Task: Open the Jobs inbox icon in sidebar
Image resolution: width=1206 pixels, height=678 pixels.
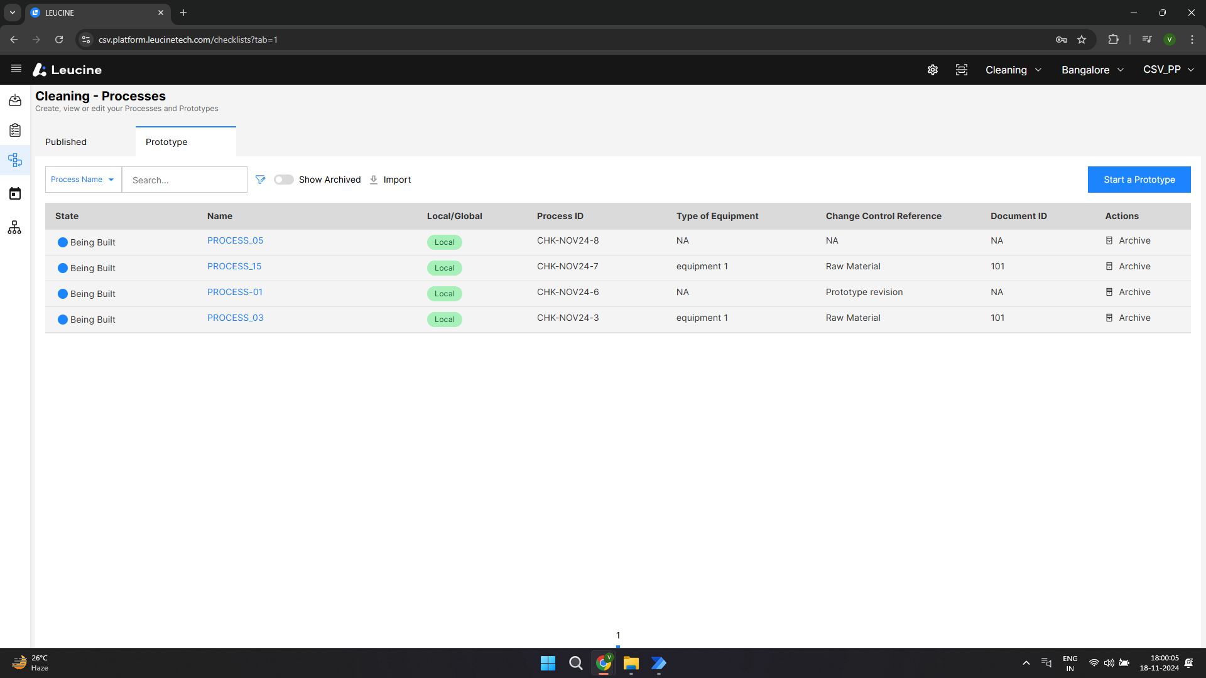Action: pyautogui.click(x=14, y=100)
